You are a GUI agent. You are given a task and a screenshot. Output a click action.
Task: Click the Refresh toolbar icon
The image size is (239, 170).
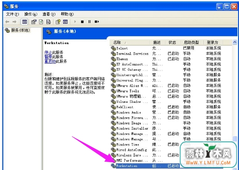pos(41,22)
